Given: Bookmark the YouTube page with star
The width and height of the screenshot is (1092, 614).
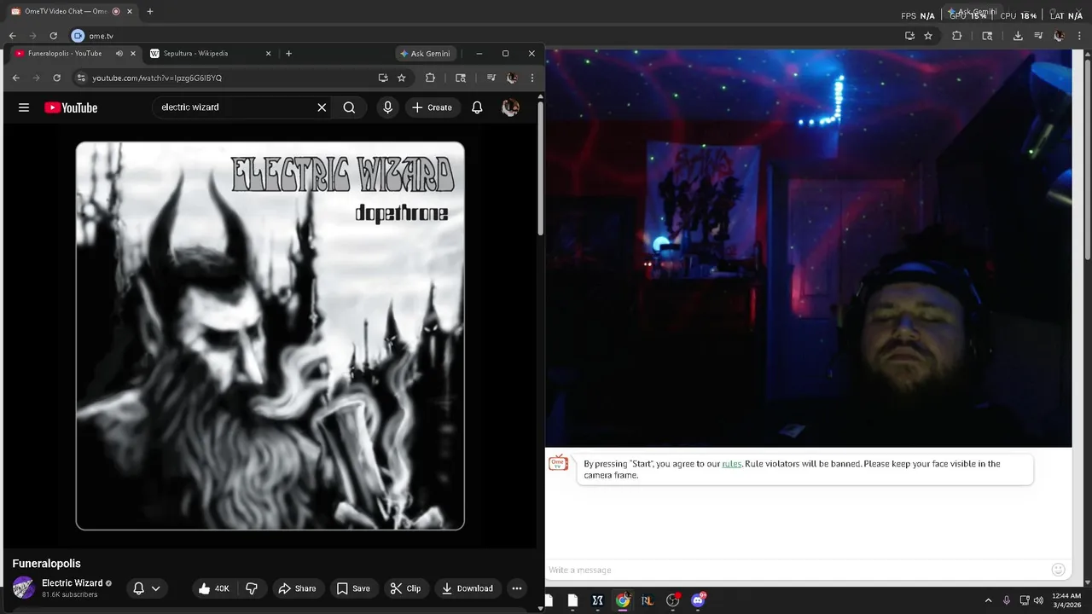Looking at the screenshot, I should [x=401, y=78].
